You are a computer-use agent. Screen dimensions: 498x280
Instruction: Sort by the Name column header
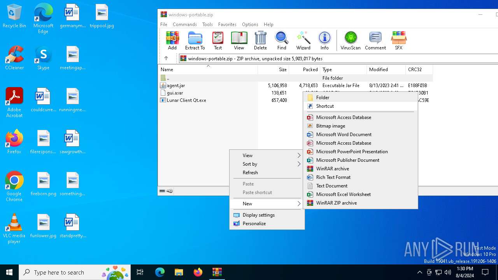click(x=208, y=70)
